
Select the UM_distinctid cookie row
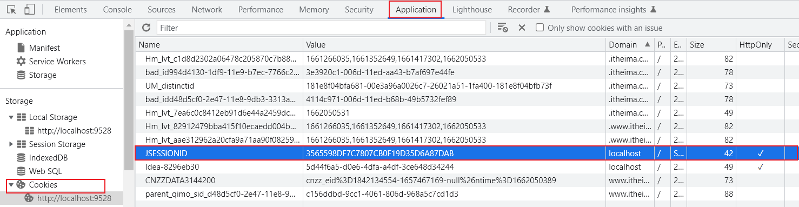467,86
